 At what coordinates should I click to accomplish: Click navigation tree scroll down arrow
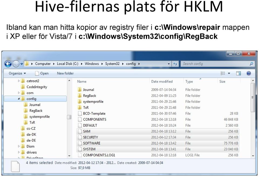[69, 155]
